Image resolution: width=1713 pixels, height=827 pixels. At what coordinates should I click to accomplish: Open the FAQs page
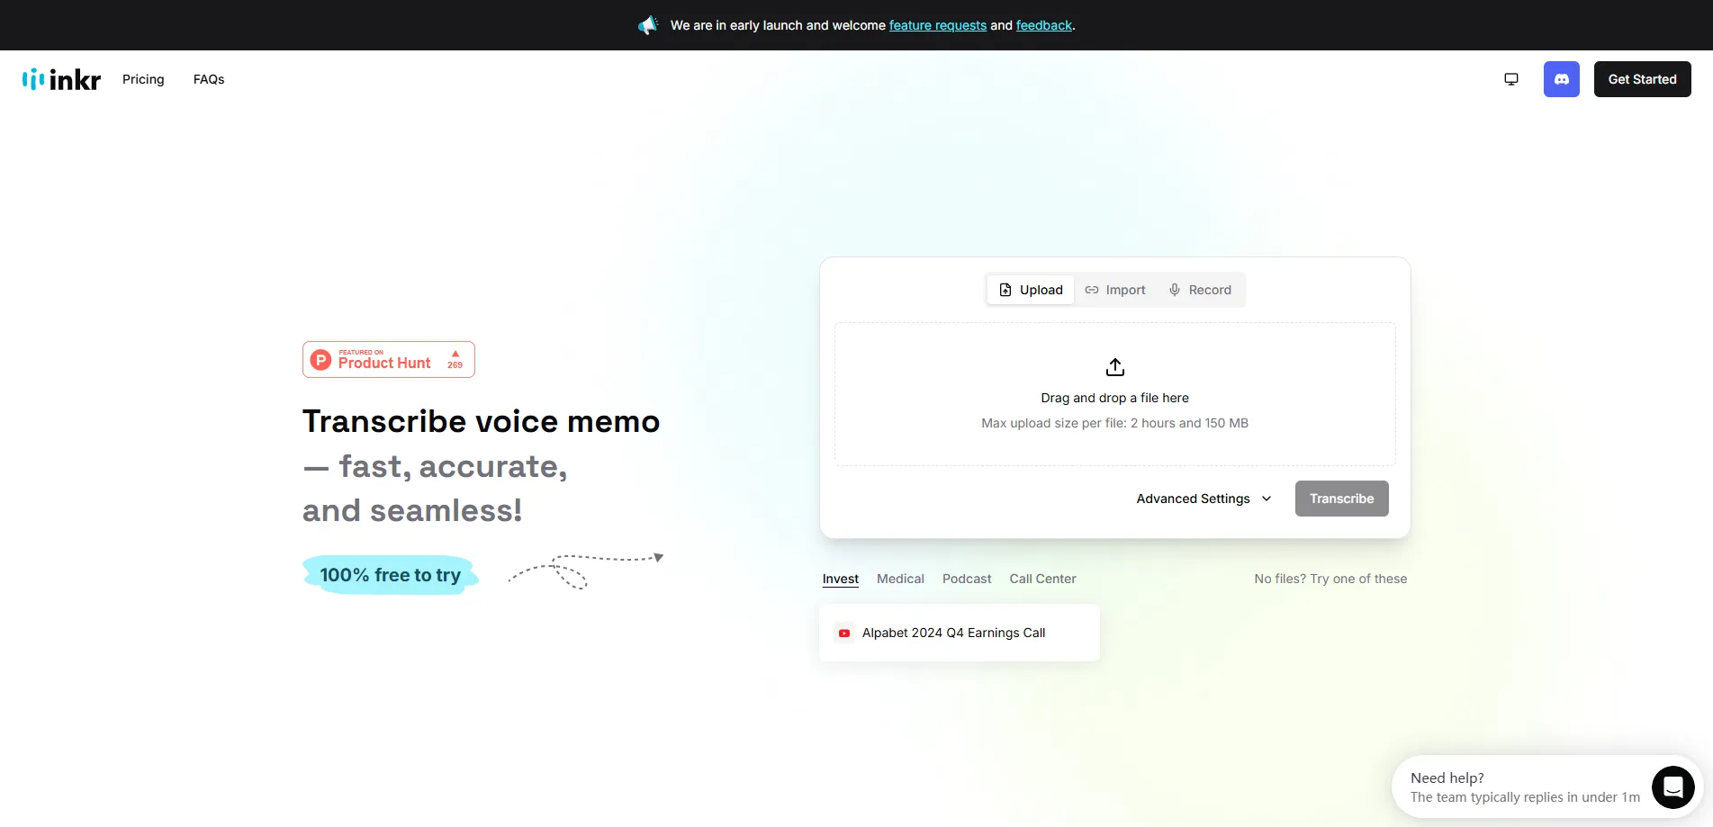point(208,79)
